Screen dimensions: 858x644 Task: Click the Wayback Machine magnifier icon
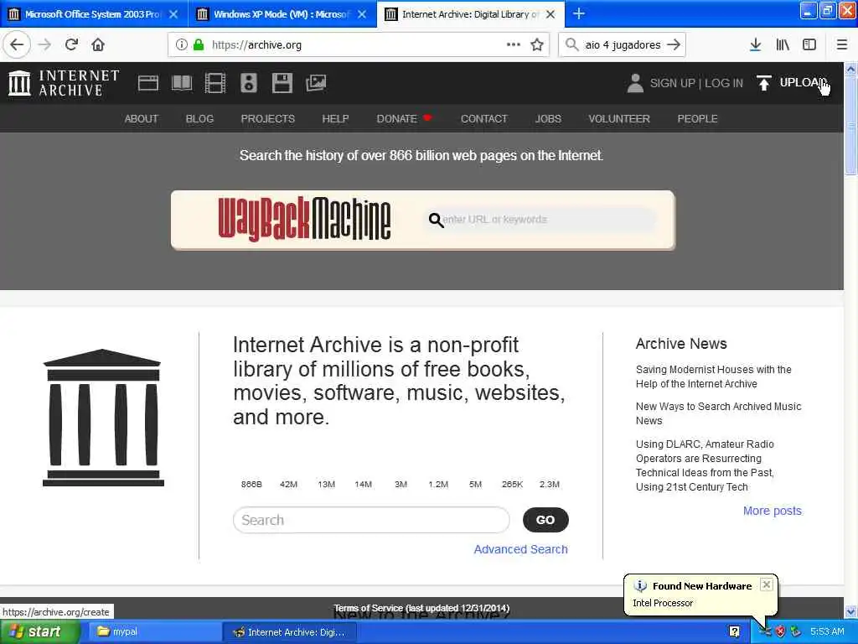coord(436,221)
